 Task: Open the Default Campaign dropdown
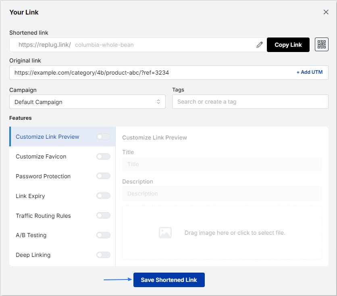click(87, 102)
